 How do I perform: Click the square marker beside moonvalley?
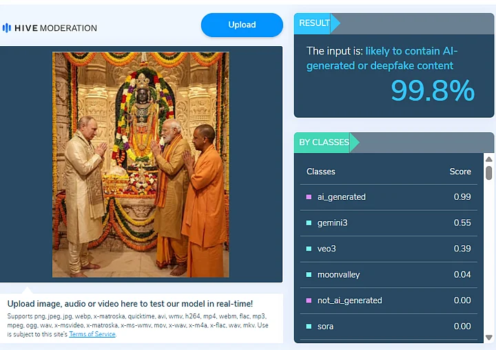coord(309,275)
